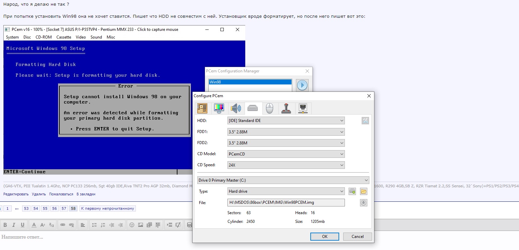Click the new hard drive image icon

click(352, 191)
